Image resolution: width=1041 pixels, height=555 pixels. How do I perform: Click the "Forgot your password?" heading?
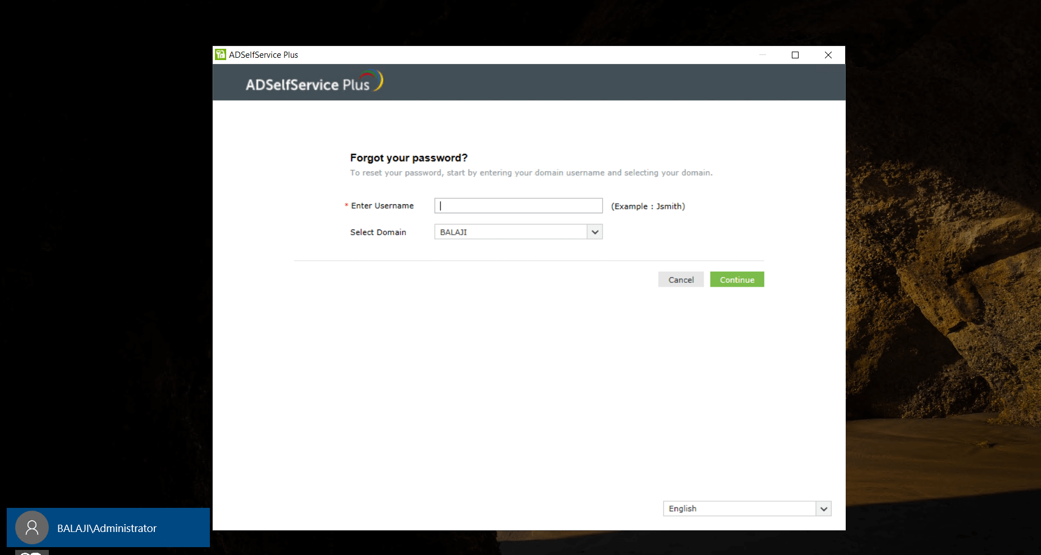409,158
